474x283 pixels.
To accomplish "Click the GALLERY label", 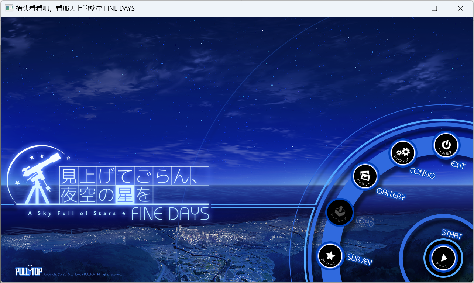I will coord(391,194).
